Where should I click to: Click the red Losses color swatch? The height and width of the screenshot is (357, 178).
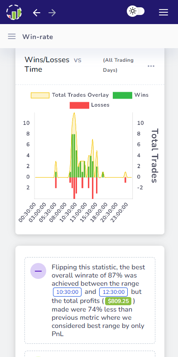[x=79, y=105]
